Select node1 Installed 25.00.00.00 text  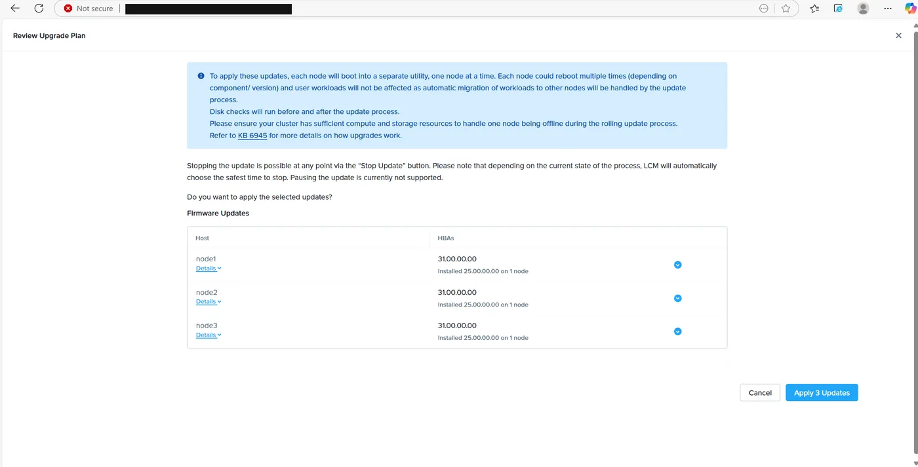[x=483, y=271]
